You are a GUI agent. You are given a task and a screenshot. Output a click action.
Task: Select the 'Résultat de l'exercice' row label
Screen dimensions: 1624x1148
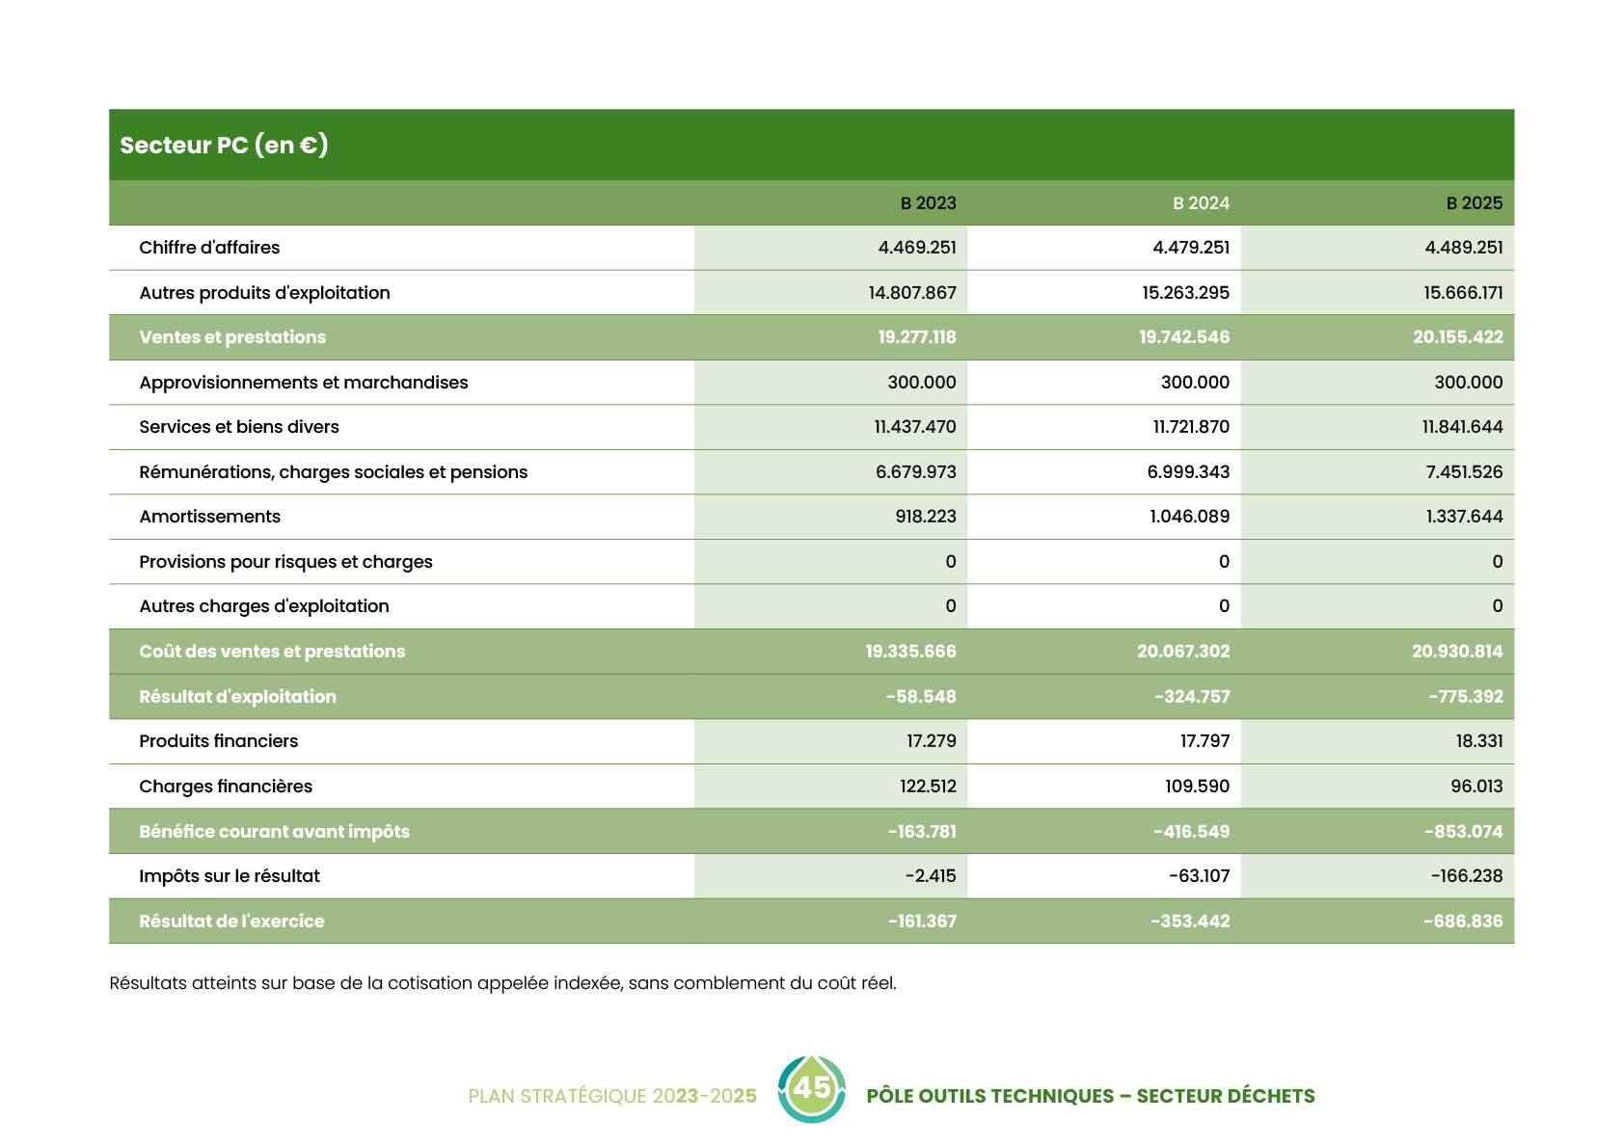(231, 921)
